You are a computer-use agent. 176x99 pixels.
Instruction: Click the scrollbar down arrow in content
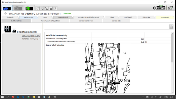172,92
